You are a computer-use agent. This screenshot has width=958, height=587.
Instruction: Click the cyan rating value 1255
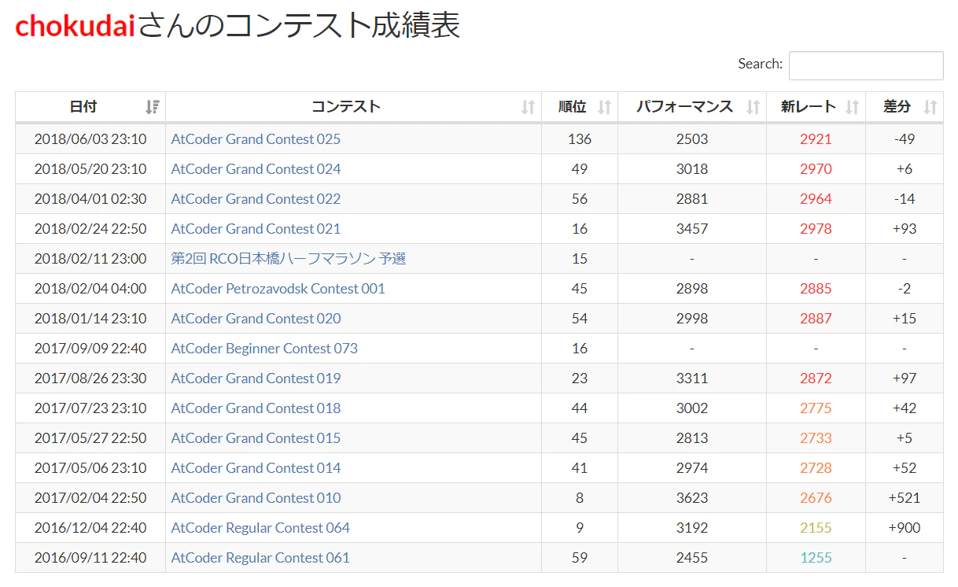point(816,558)
